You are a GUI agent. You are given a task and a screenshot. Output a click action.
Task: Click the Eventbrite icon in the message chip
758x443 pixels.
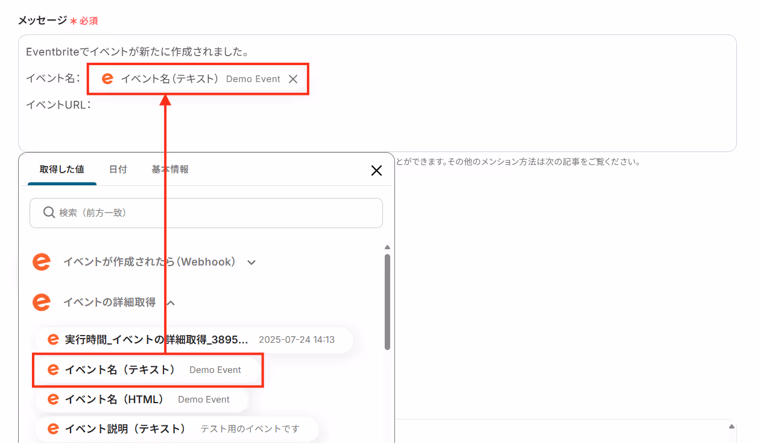pyautogui.click(x=108, y=79)
